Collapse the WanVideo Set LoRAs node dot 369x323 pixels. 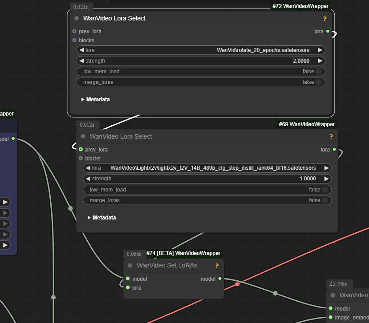click(130, 265)
